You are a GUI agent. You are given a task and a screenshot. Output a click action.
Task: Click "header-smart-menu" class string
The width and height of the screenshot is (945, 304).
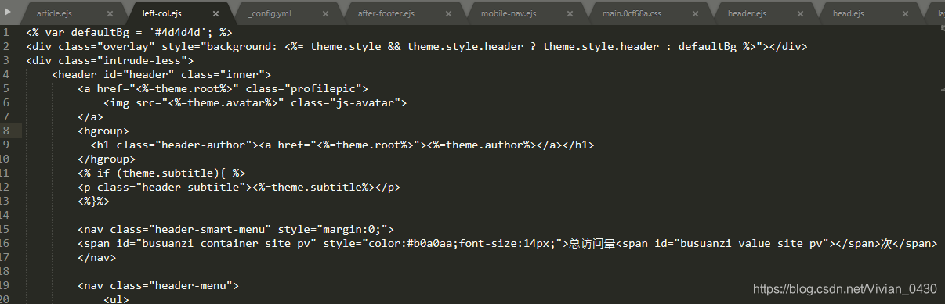210,229
